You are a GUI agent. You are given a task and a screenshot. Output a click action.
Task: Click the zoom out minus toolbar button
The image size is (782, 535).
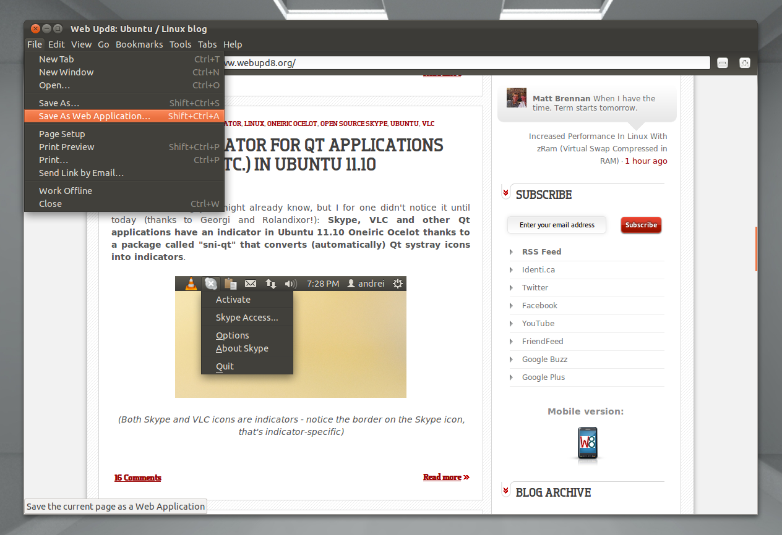(723, 63)
